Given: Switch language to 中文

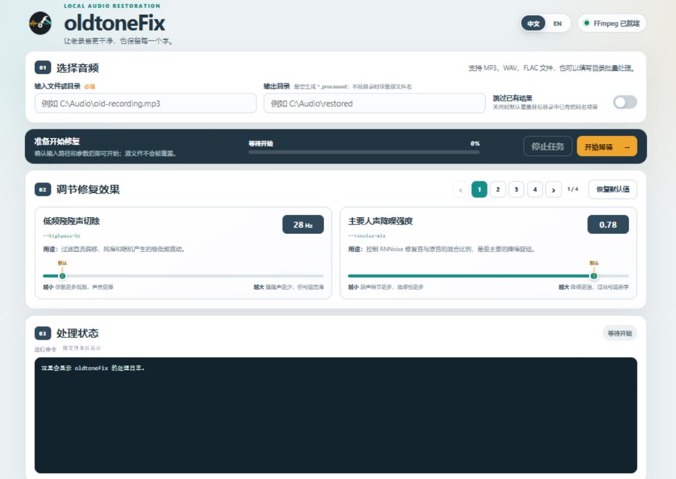Looking at the screenshot, I should coord(534,23).
